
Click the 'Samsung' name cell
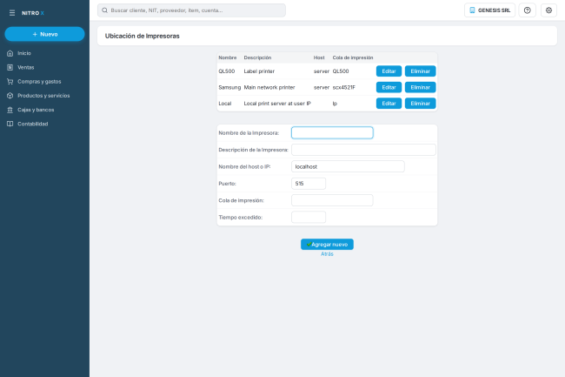pos(229,87)
